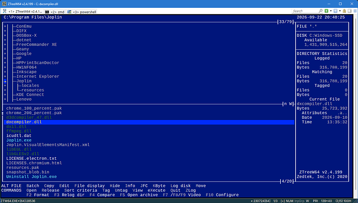Click the Quit command
This screenshot has height=203, width=358.
(x=175, y=190)
